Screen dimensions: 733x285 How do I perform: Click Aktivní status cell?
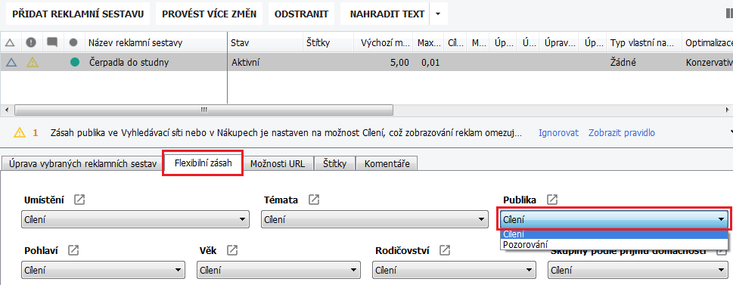click(245, 62)
